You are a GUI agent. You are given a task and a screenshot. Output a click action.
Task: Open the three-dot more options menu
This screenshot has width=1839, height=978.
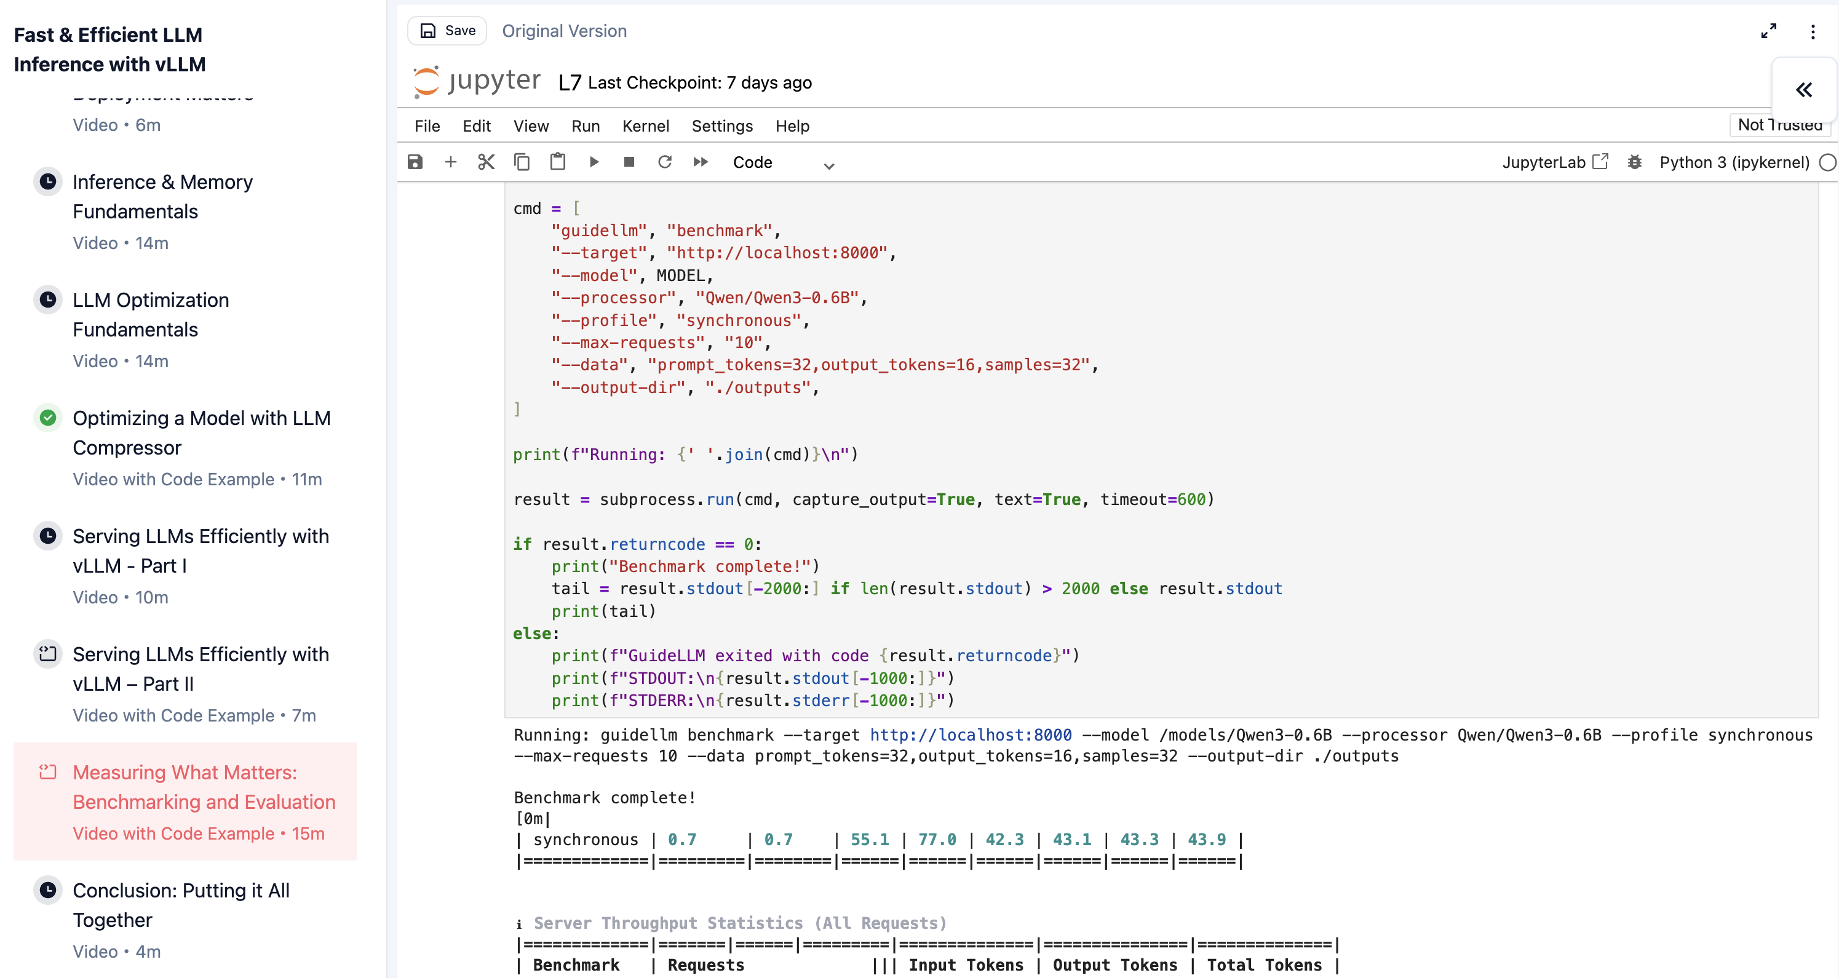pos(1813,31)
